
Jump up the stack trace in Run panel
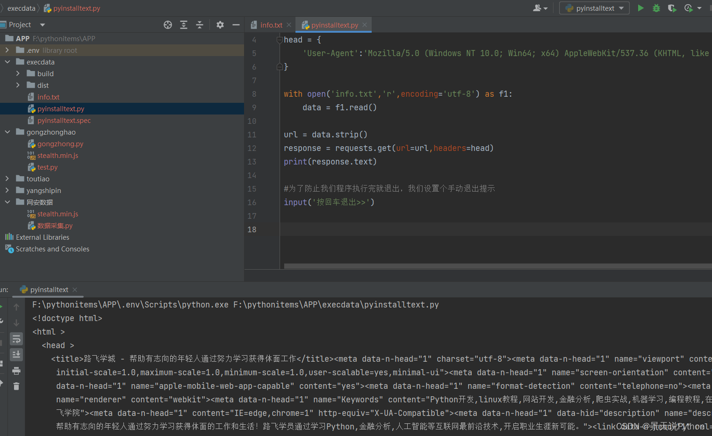[x=16, y=307]
